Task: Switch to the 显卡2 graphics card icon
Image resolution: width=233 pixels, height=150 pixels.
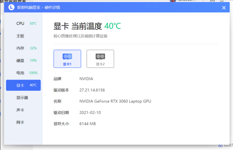Action: point(100,59)
